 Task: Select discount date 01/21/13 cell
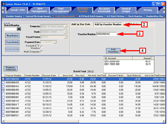[x=47, y=97]
